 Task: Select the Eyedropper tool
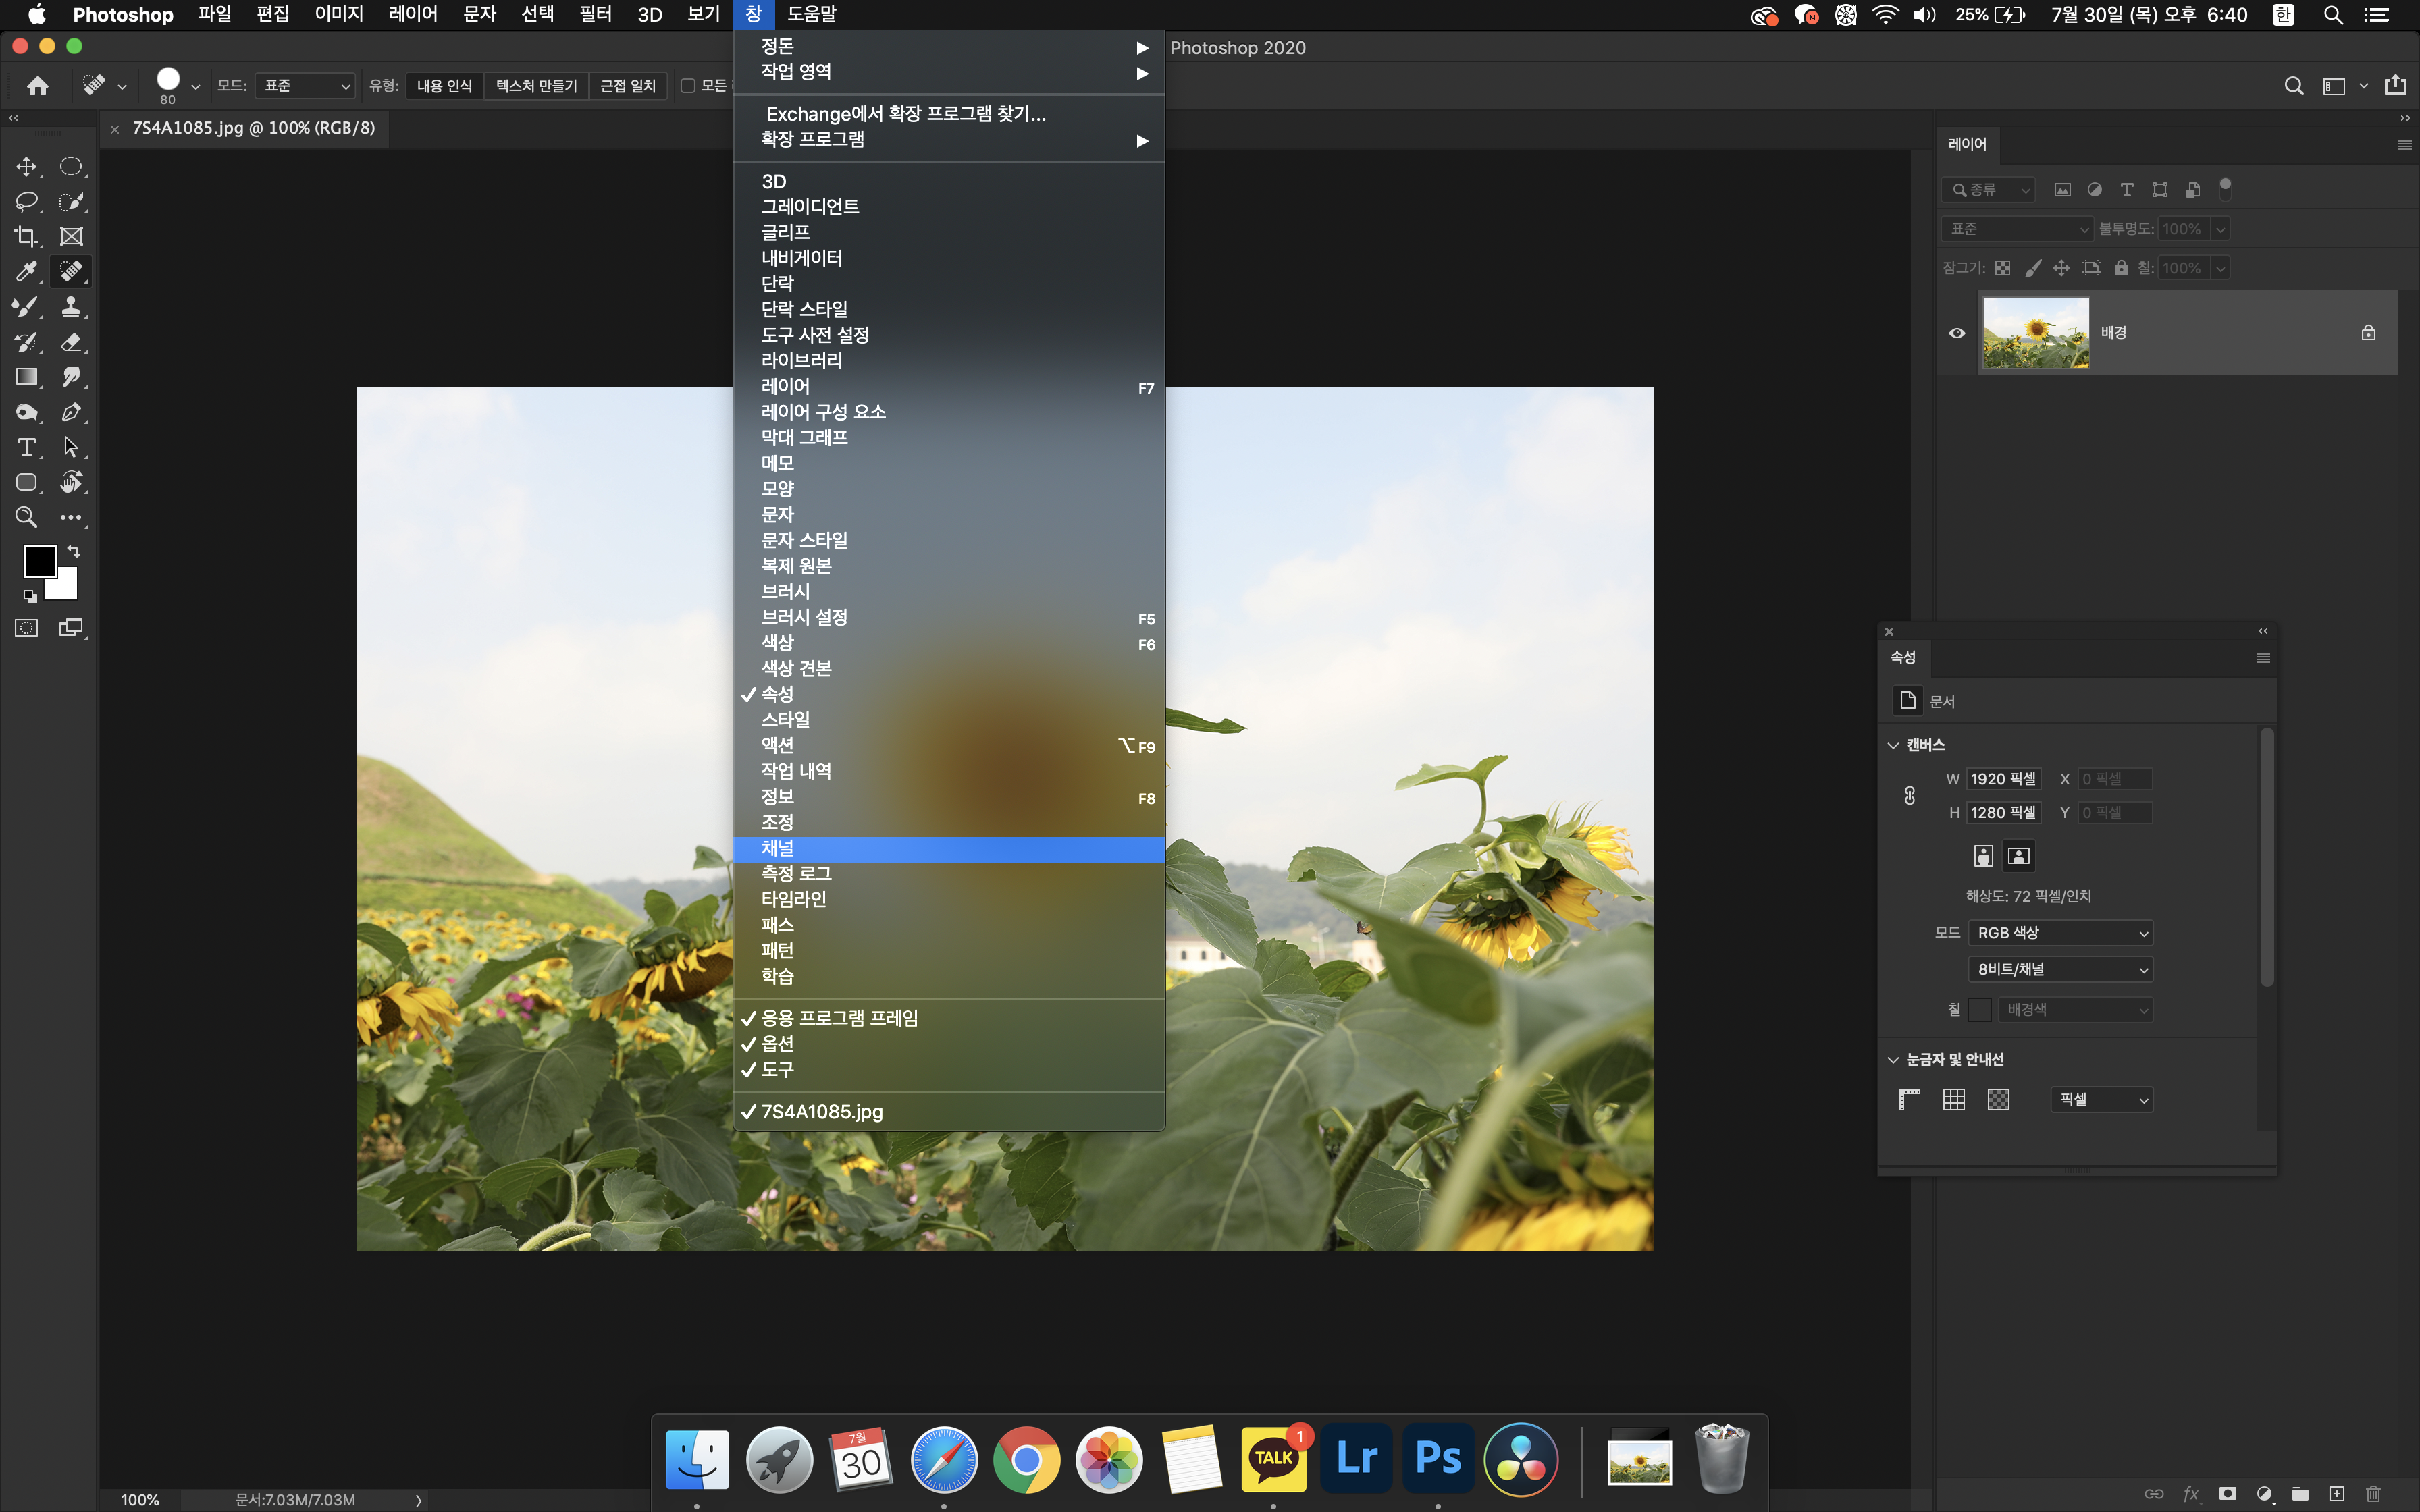26,272
